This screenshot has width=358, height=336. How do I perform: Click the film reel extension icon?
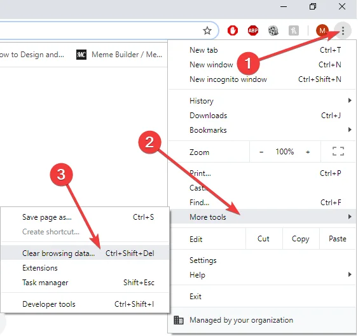[273, 30]
